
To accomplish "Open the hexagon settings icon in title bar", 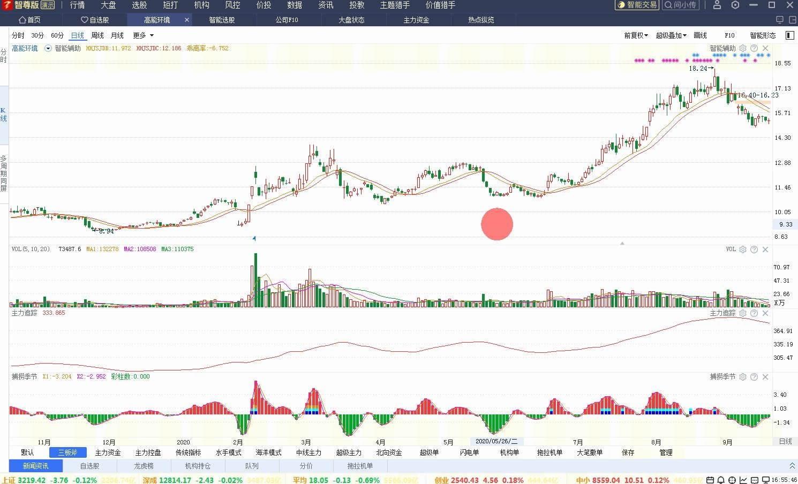I will point(735,5).
